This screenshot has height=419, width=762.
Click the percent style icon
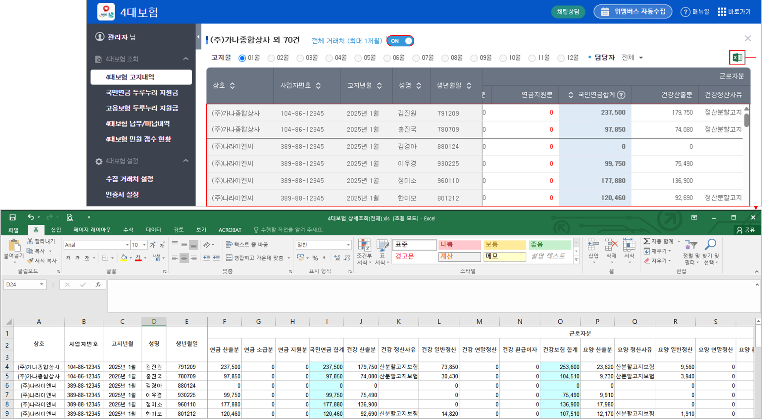[x=315, y=258]
